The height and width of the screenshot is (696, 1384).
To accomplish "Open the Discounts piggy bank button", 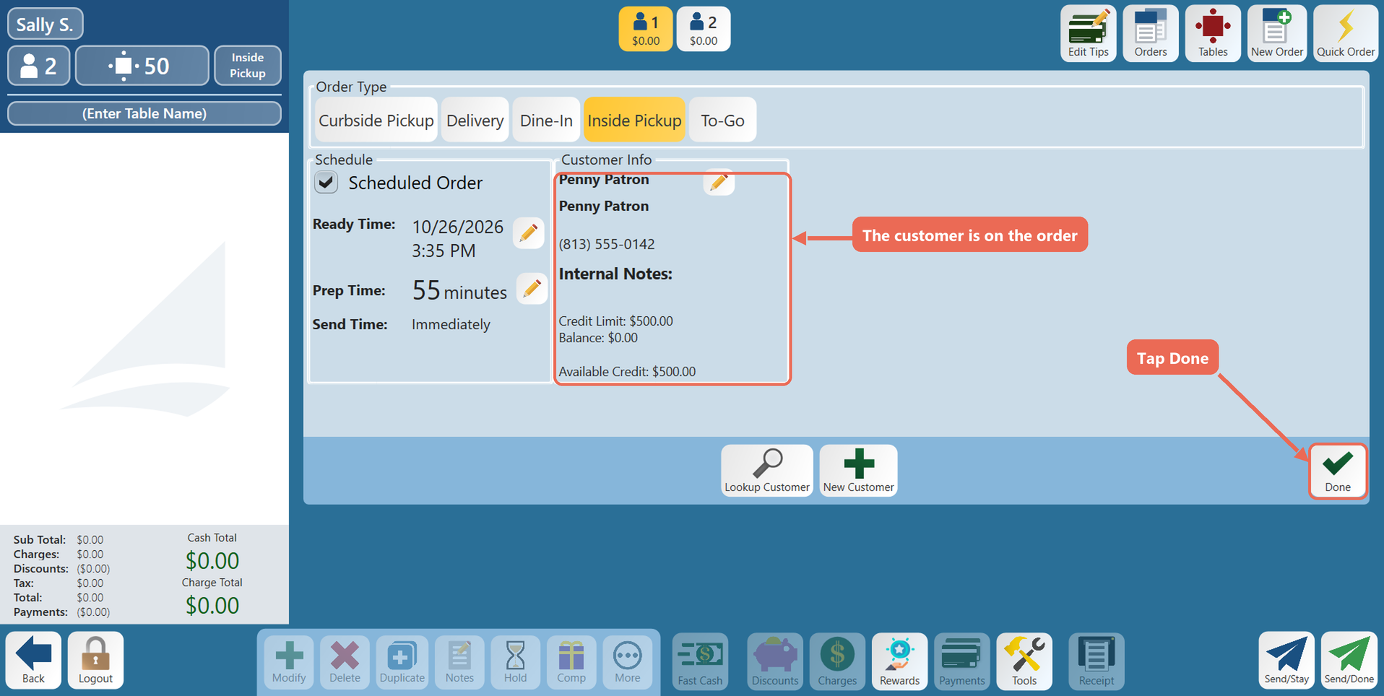I will click(775, 661).
